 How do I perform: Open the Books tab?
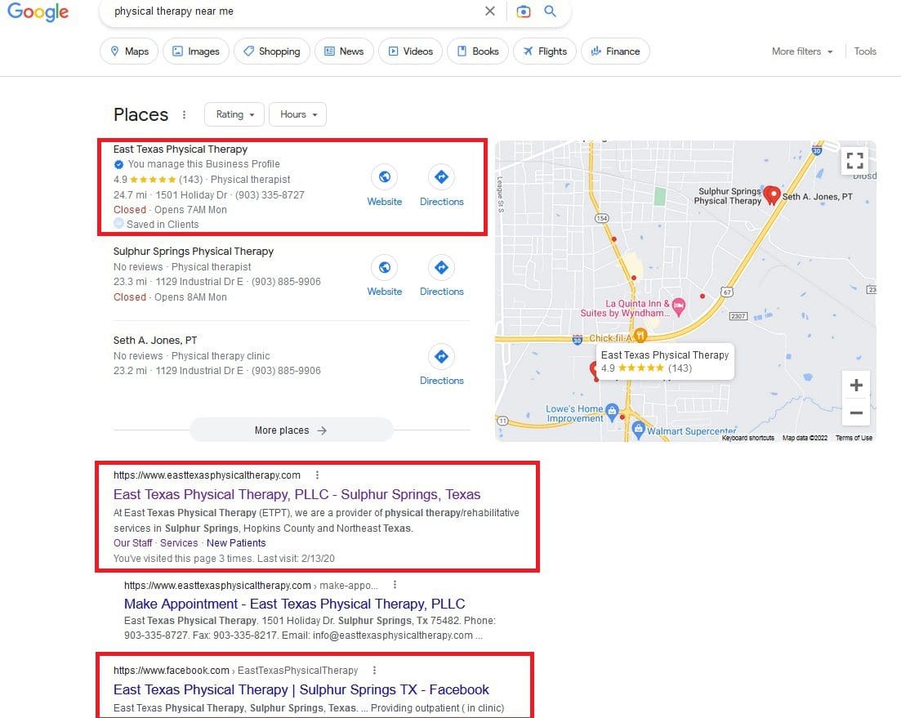(478, 51)
